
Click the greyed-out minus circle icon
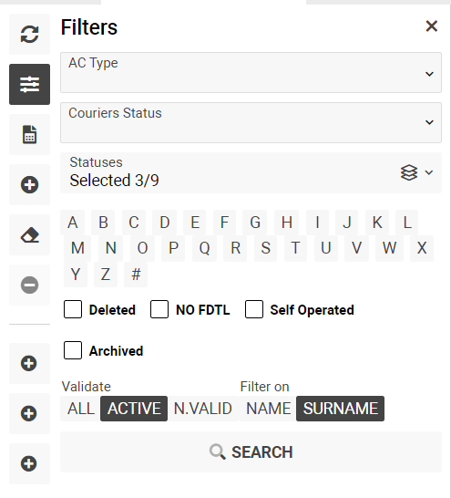coord(29,285)
